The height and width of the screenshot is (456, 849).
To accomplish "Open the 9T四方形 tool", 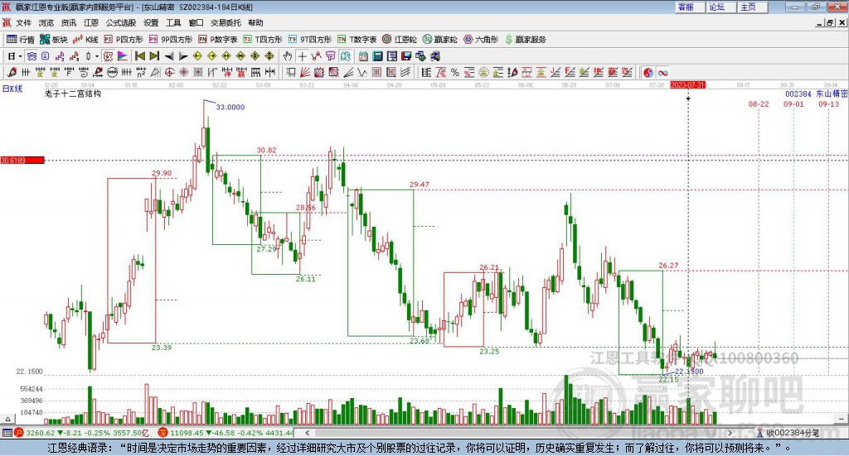I will tap(310, 40).
